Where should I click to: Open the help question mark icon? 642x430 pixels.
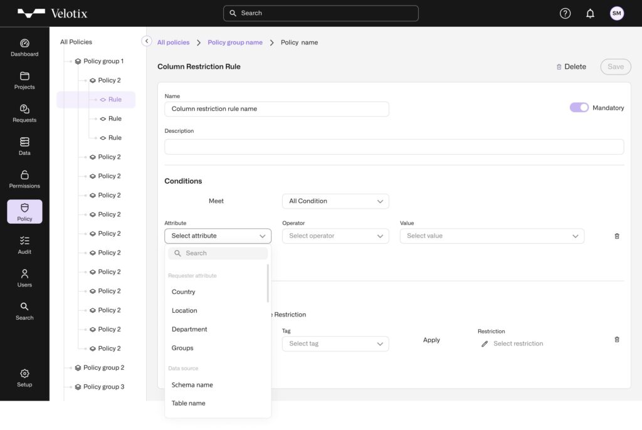[x=565, y=14]
